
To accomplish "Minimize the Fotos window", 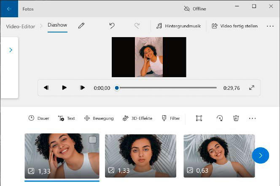I will (237, 6).
